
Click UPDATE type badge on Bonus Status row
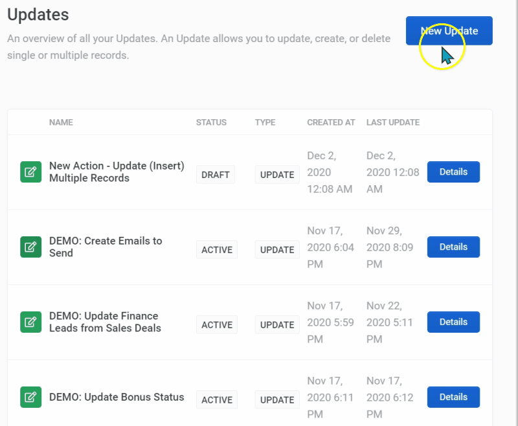tap(277, 400)
